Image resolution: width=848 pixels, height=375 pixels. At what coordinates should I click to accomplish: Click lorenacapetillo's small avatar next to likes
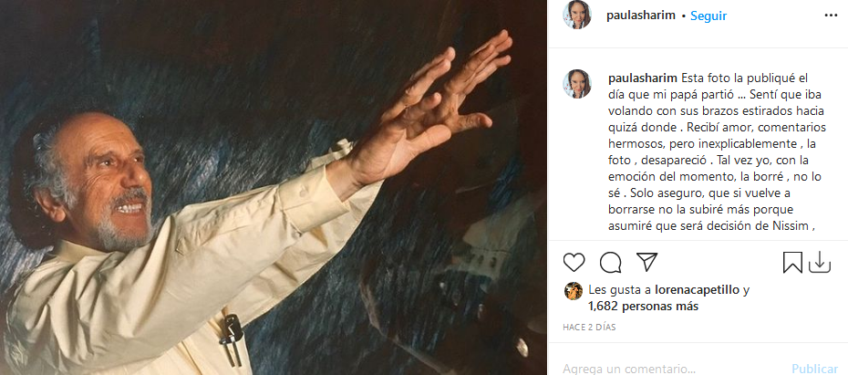574,290
